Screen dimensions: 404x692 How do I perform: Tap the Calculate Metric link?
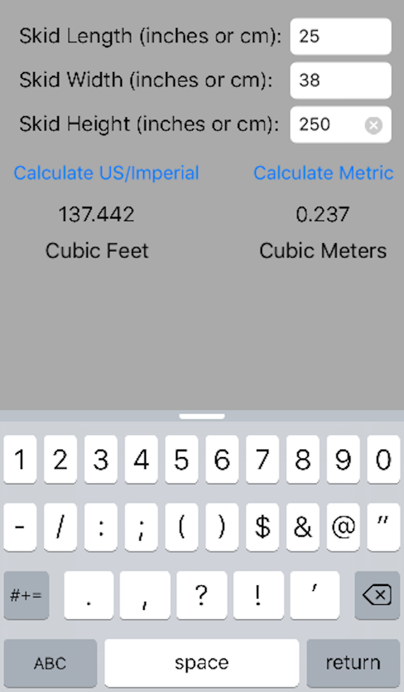click(x=323, y=173)
